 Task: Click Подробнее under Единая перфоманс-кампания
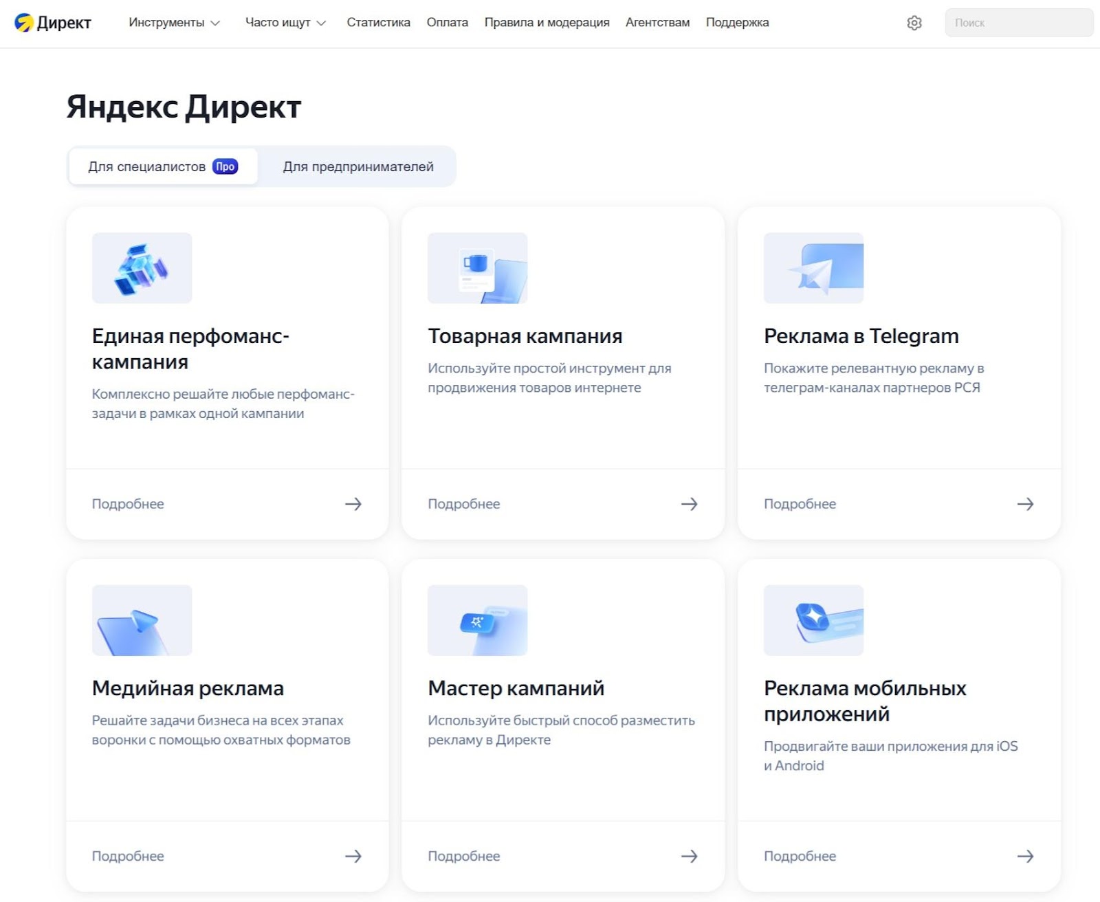tap(128, 504)
